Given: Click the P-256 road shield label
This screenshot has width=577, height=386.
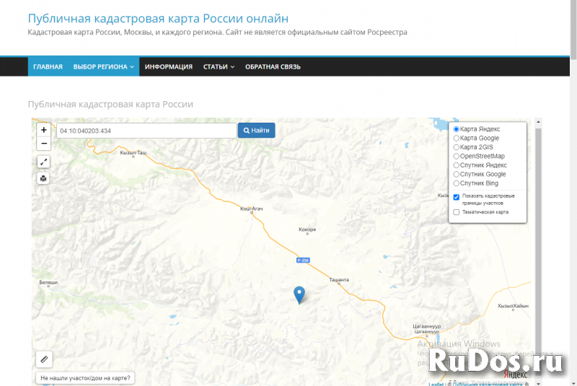Looking at the screenshot, I should [303, 260].
